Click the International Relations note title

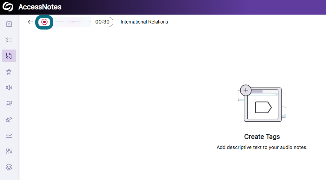(x=144, y=22)
